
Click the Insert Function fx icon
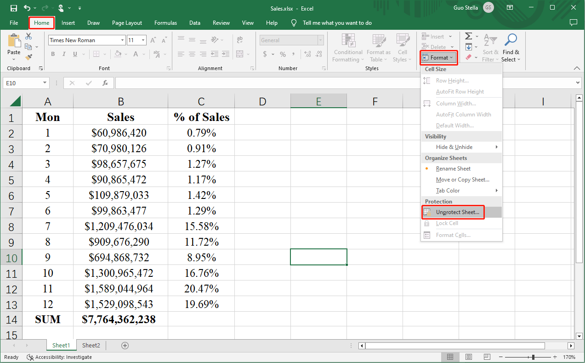coord(105,83)
